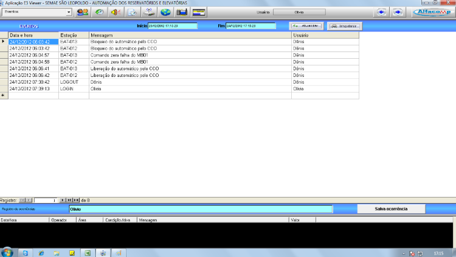Click the globe icon in the toolbar
The height and width of the screenshot is (257, 456).
[165, 12]
